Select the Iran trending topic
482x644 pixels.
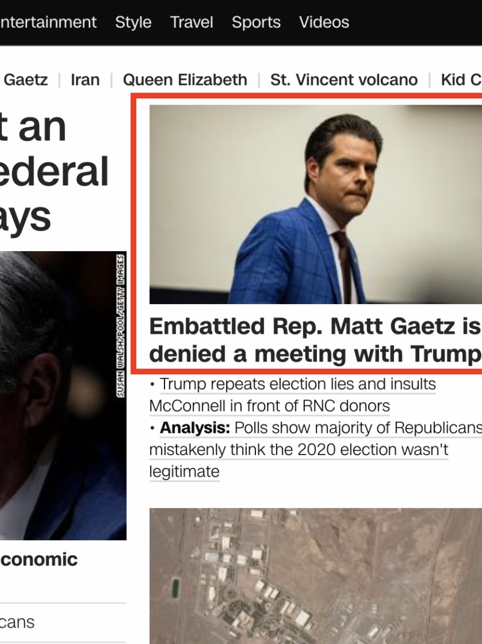85,80
